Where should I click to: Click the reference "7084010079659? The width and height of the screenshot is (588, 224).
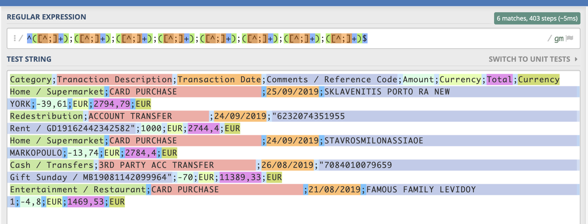tap(356, 165)
